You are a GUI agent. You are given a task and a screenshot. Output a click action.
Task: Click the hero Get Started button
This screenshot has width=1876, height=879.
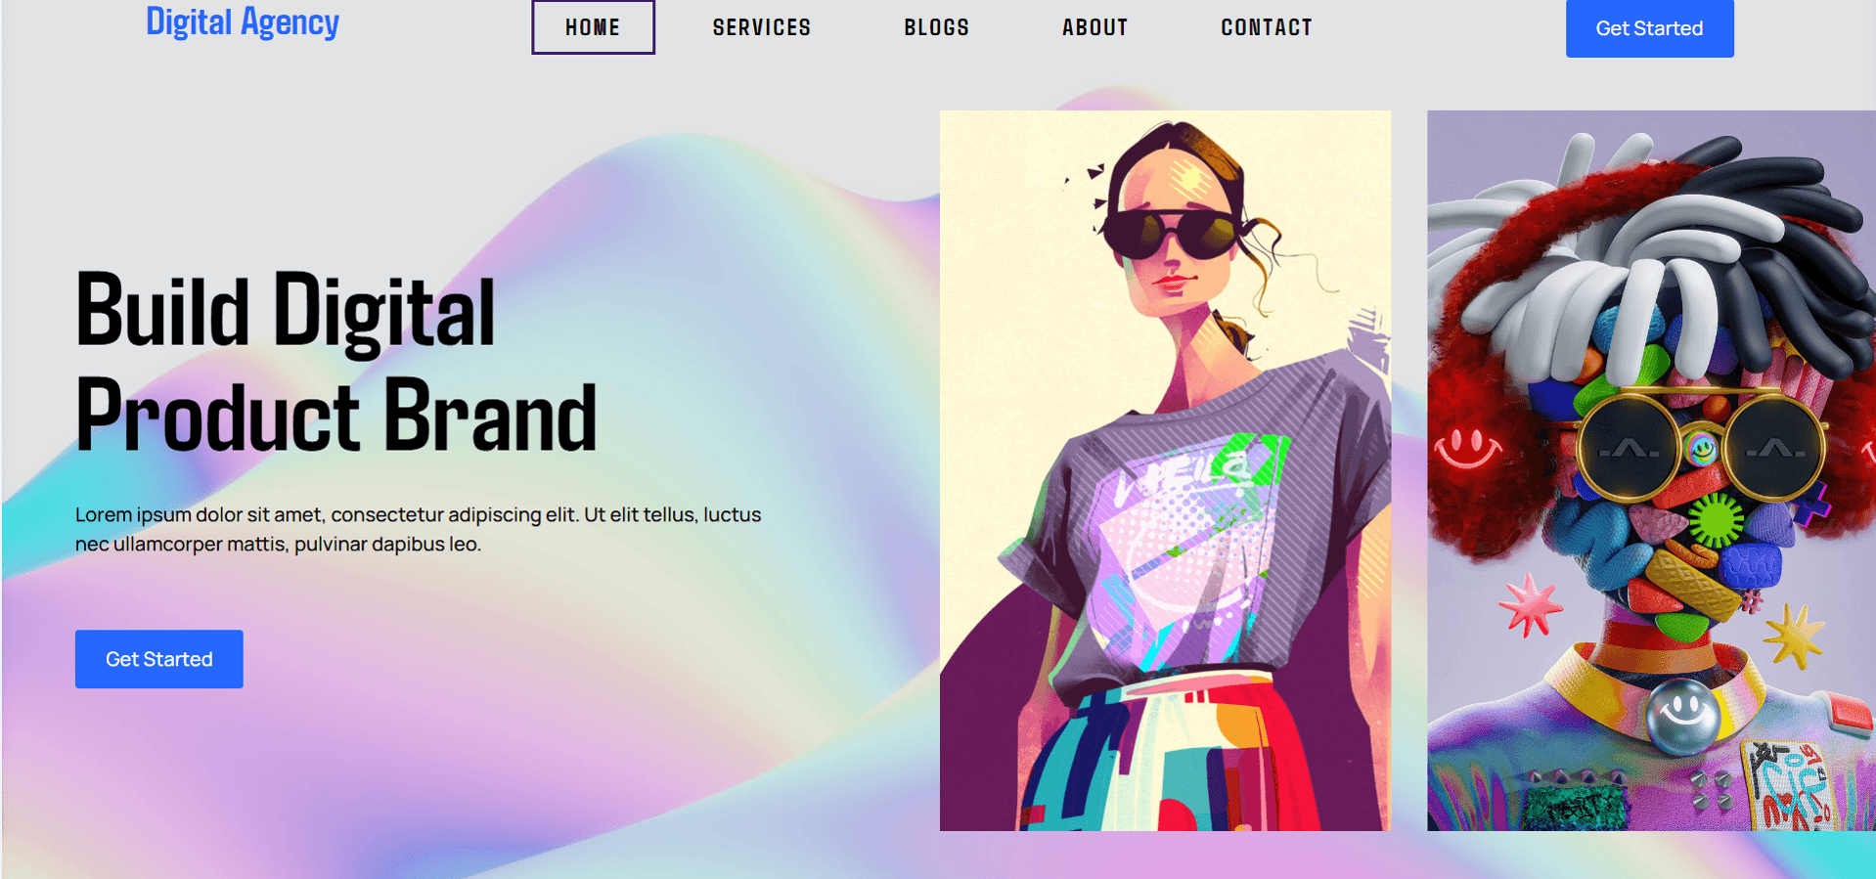click(159, 659)
